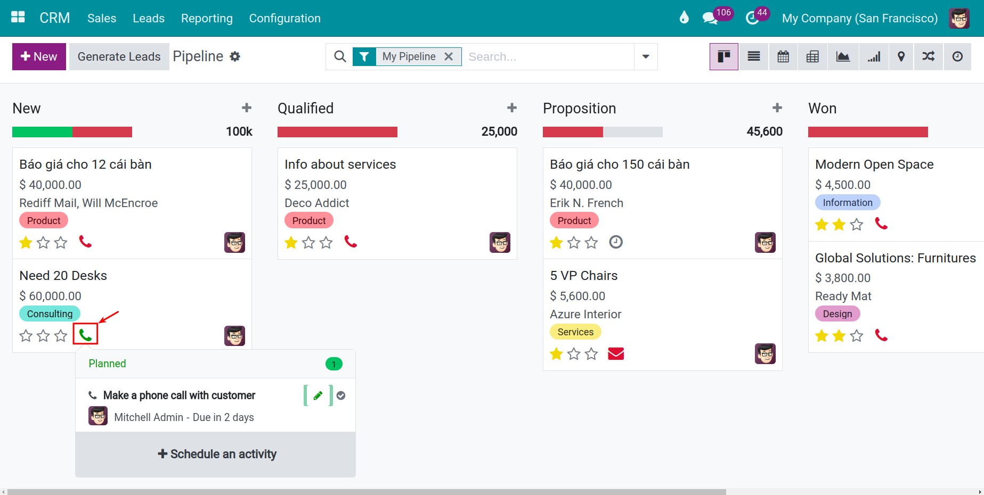Click the red envelope icon on 5 VP Chairs

[616, 353]
